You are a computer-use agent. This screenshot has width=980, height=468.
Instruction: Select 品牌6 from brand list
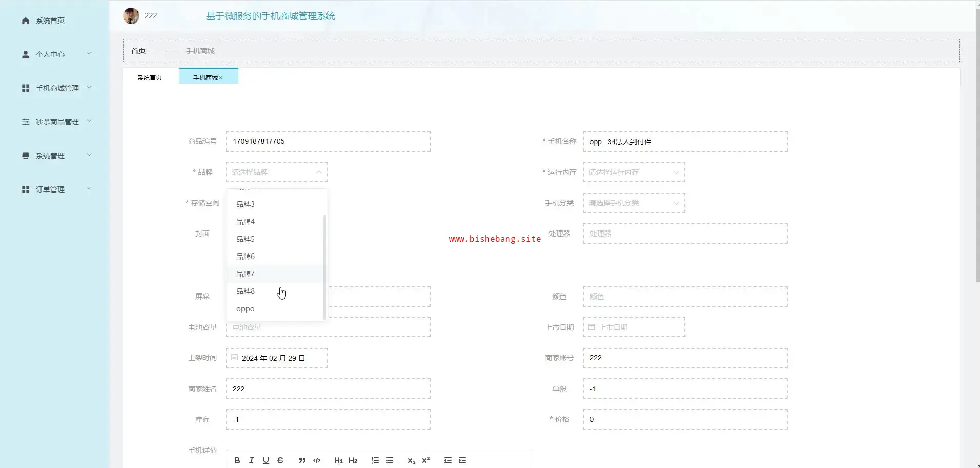pos(275,257)
